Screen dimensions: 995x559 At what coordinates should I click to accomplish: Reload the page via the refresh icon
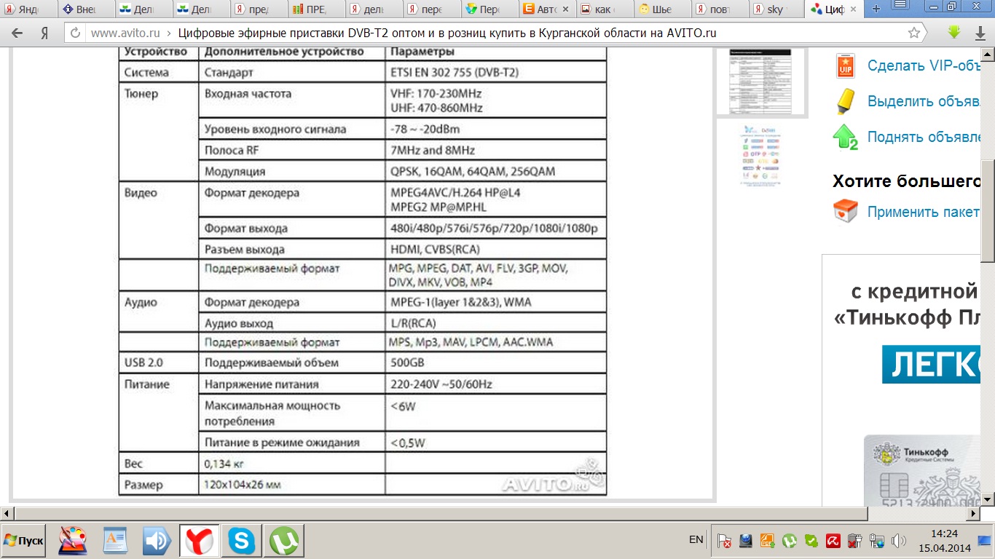coord(75,33)
